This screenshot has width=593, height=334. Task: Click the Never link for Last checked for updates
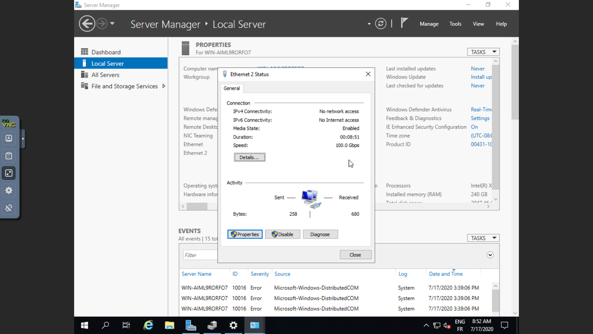pyautogui.click(x=478, y=86)
